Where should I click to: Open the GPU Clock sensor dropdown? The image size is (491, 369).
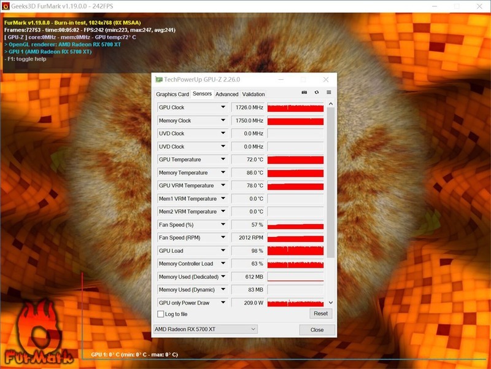(x=223, y=107)
